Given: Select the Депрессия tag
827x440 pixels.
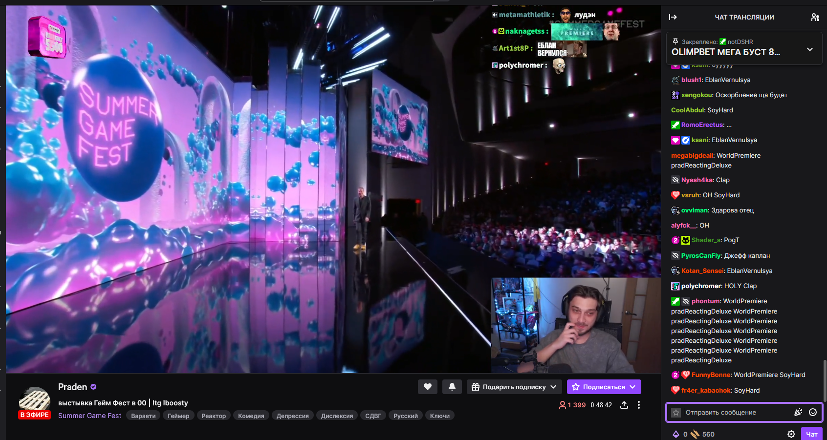Looking at the screenshot, I should point(293,416).
